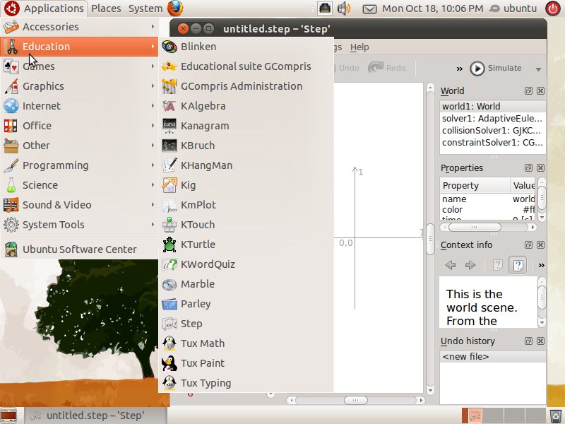Image resolution: width=565 pixels, height=424 pixels.
Task: Expand the toolbar overflow chevron left of Simulate
Action: coord(460,69)
